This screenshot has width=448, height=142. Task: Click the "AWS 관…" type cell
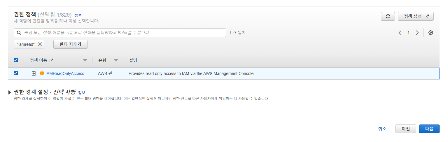pos(107,73)
